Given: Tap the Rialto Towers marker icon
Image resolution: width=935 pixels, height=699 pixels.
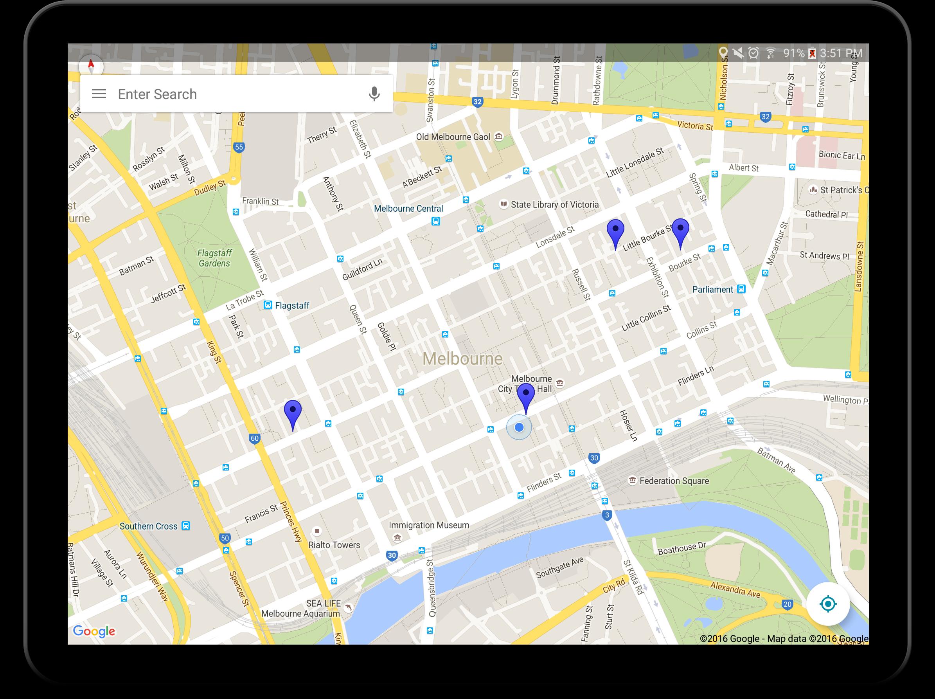Looking at the screenshot, I should click(x=316, y=531).
